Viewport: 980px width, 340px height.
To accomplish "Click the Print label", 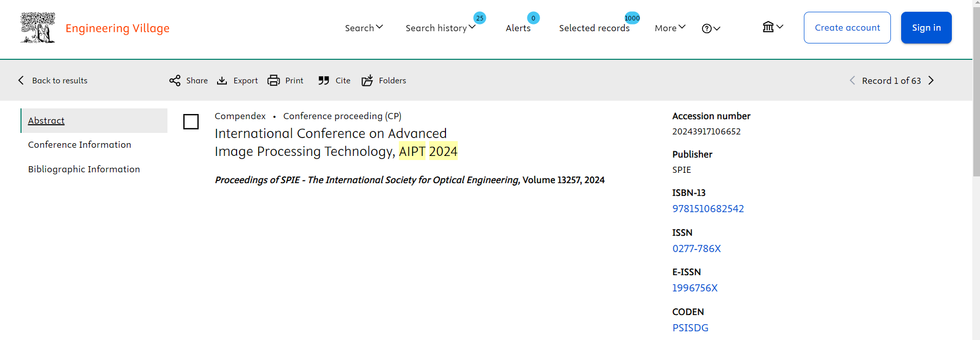I will [294, 80].
